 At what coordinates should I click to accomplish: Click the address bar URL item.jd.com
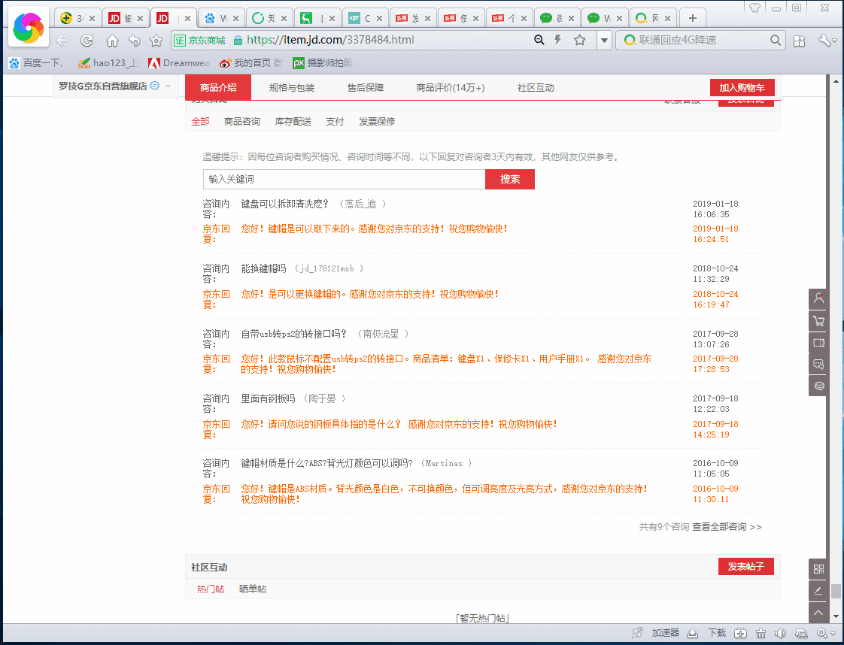pyautogui.click(x=330, y=40)
